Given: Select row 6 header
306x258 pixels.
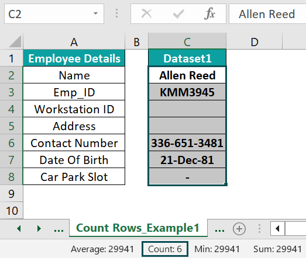Looking at the screenshot, I should pos(11,143).
